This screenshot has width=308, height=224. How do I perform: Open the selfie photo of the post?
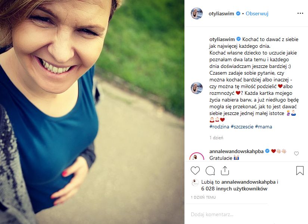tap(92, 112)
